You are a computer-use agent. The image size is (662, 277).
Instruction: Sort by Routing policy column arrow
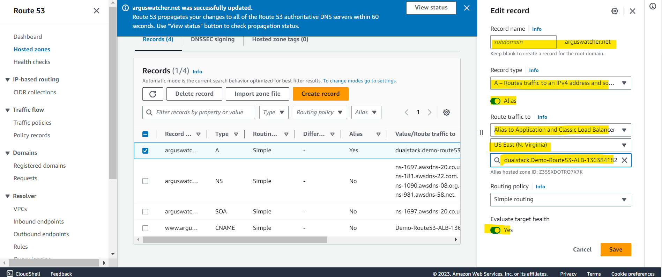click(x=287, y=134)
